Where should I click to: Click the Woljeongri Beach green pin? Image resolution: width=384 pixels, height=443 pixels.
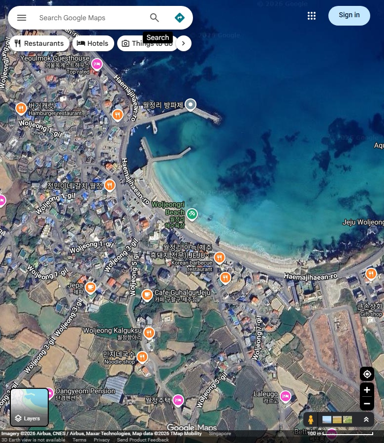tap(192, 214)
